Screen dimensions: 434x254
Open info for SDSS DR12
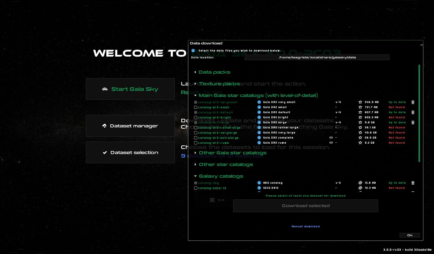coord(259,188)
